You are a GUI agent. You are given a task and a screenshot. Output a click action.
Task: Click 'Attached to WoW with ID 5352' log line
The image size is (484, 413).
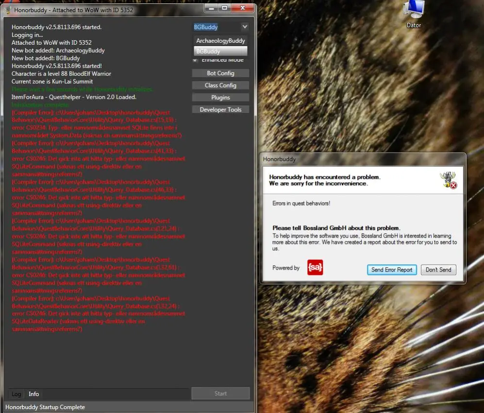(x=51, y=43)
